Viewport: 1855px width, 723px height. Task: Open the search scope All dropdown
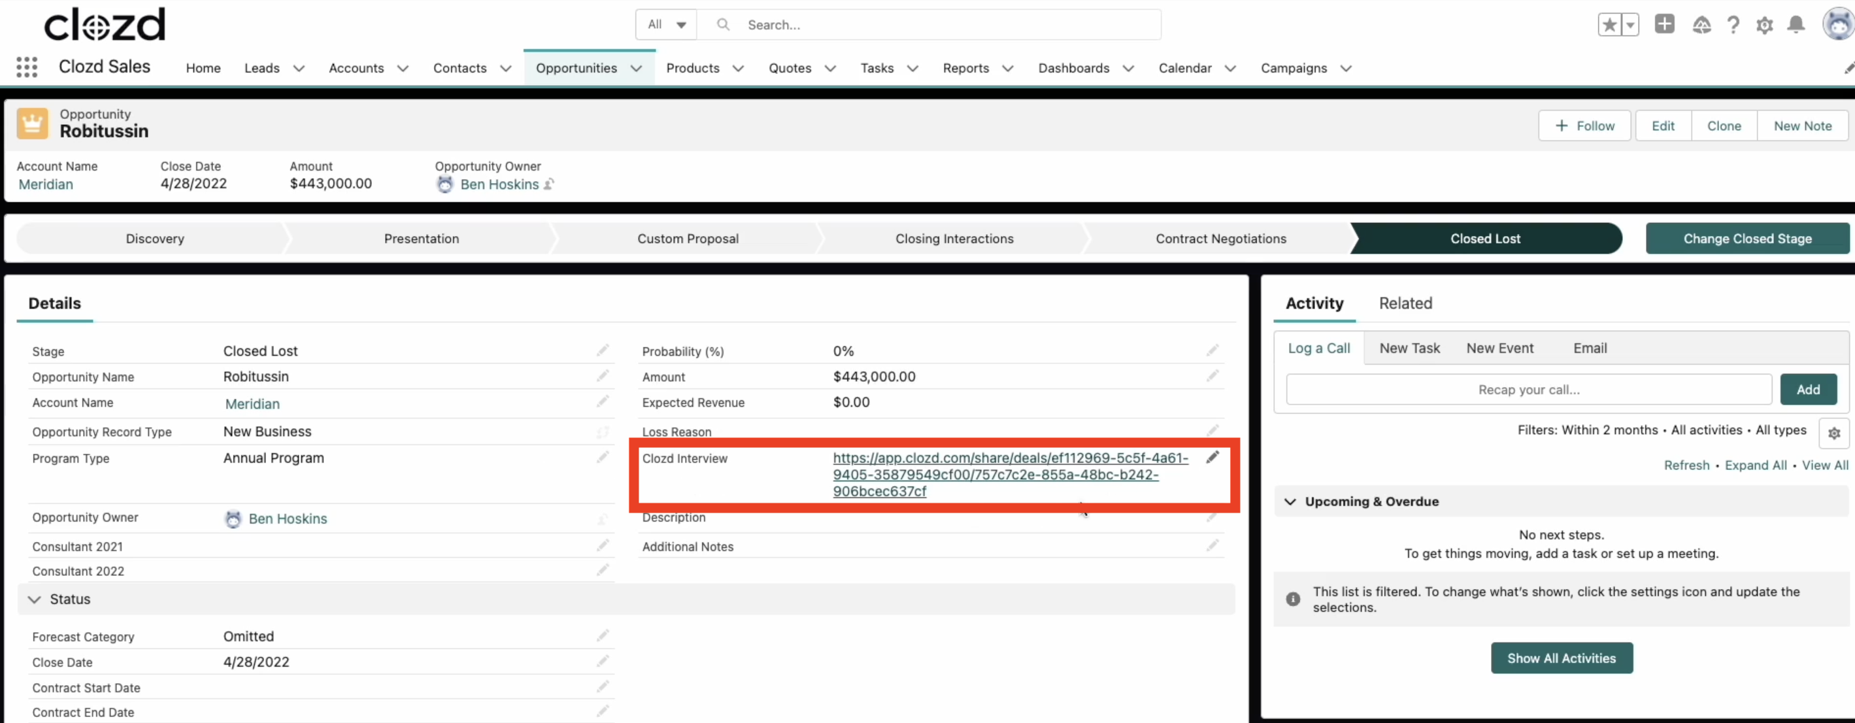tap(665, 24)
